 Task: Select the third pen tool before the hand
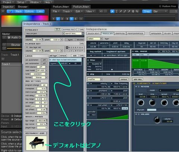point(129,11)
